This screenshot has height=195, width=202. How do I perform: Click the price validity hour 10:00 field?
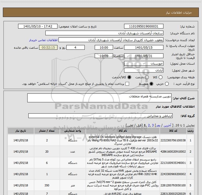click(104, 56)
